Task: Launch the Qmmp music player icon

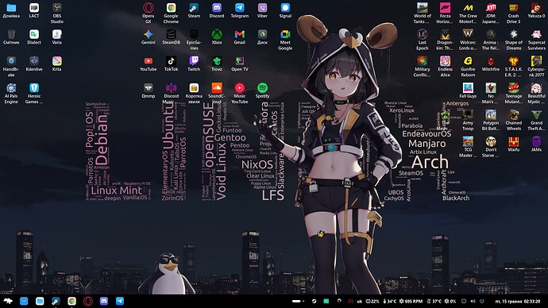Action: point(149,90)
